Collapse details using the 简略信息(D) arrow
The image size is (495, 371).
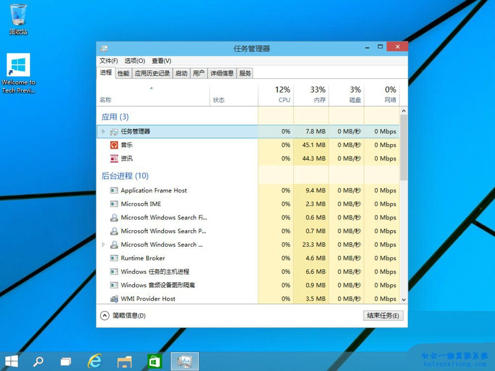(105, 315)
